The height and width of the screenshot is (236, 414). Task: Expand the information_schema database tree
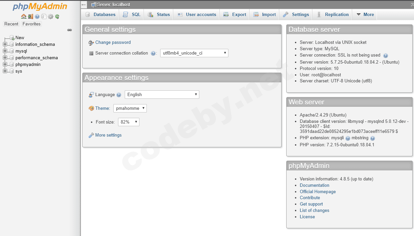pyautogui.click(x=5, y=45)
